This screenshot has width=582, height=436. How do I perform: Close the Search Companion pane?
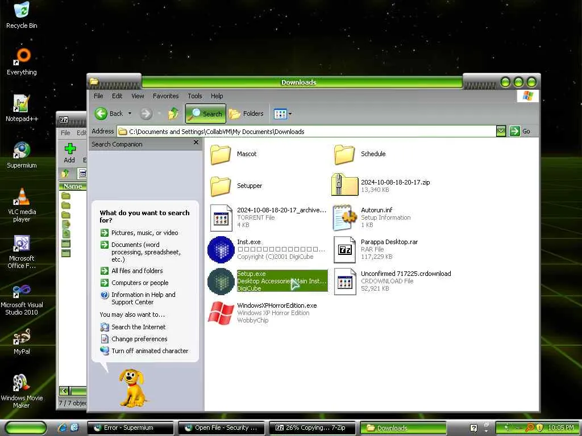[196, 142]
